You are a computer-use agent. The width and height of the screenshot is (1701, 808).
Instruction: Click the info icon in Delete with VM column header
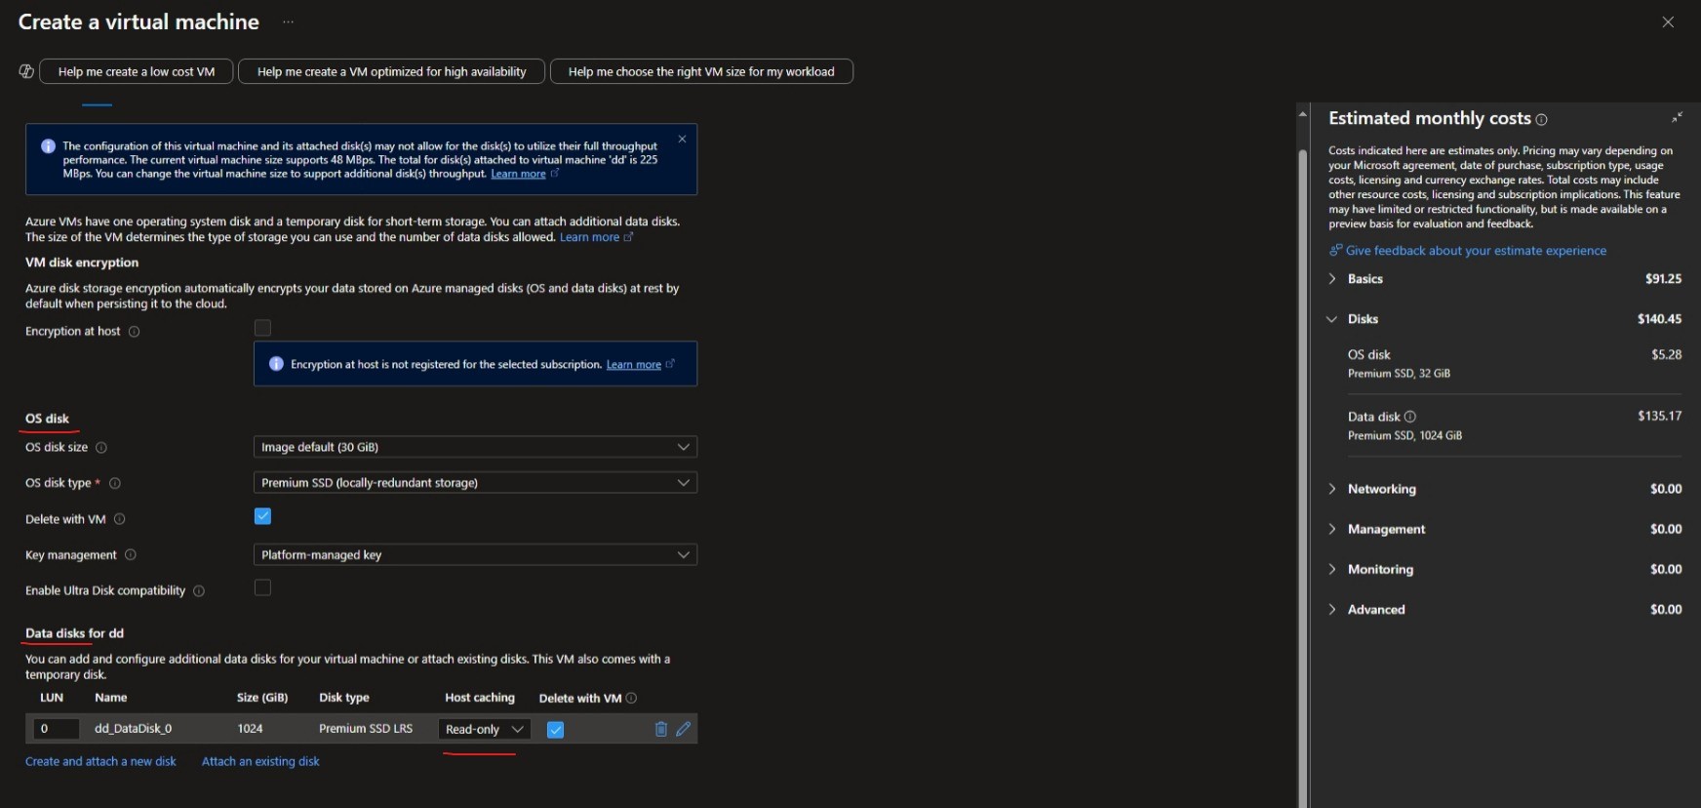[631, 698]
